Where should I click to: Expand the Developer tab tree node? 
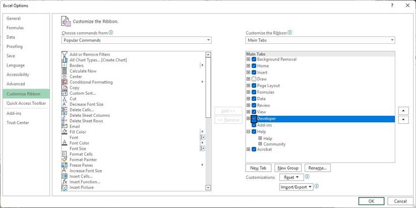pos(248,118)
